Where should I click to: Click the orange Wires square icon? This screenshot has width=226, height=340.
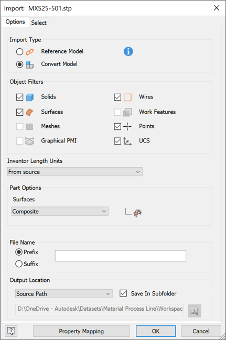point(127,97)
